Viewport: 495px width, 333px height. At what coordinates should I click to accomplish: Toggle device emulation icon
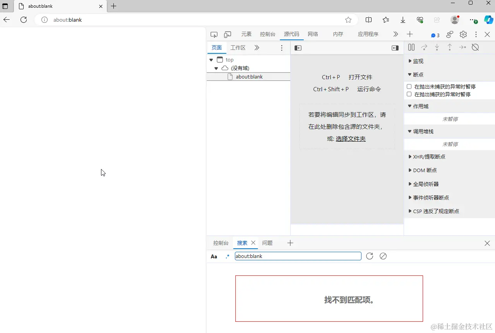[x=228, y=34]
